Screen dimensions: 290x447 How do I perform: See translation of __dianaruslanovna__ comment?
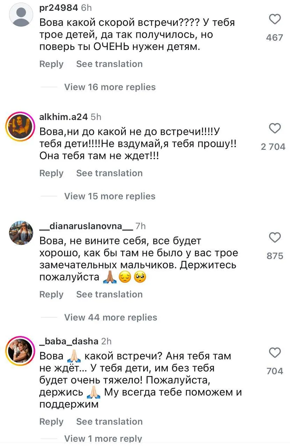109,294
